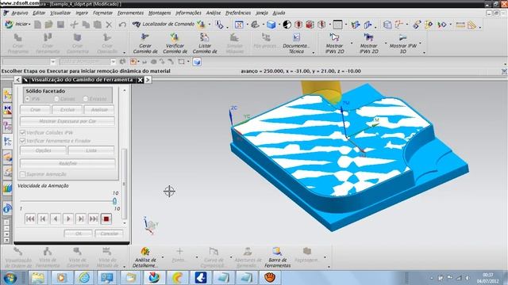Click the animation speed slider handle
This screenshot has height=285, width=508.
coord(114,201)
